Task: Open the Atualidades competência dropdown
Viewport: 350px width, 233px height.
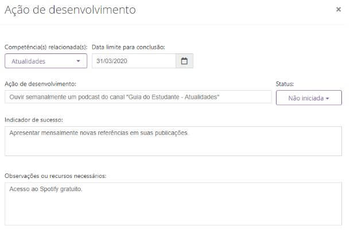Action: [x=46, y=61]
